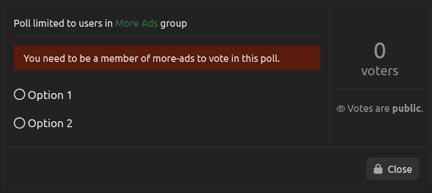
Task: Open the More Ads group link
Action: [x=136, y=23]
